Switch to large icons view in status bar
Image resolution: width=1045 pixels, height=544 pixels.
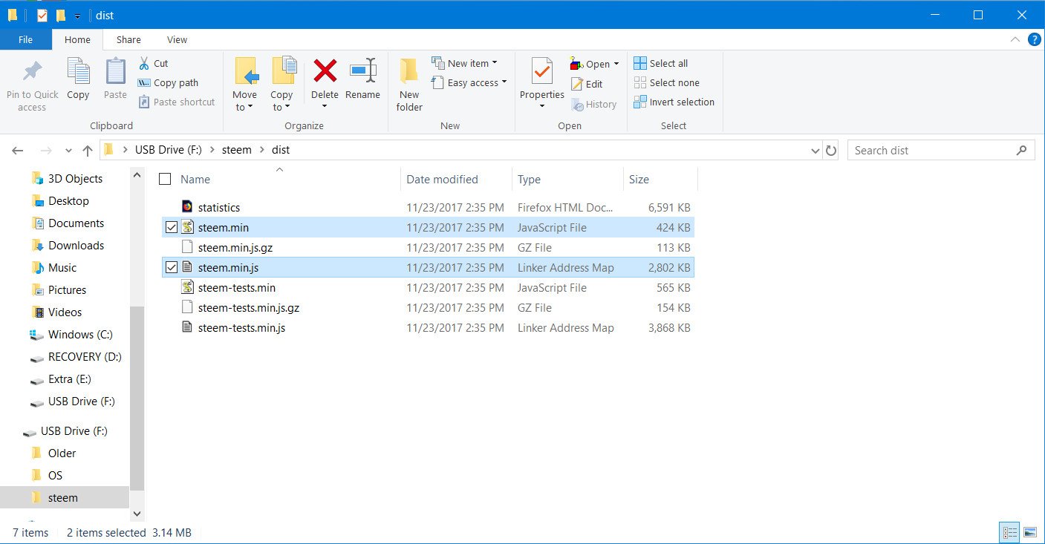(1029, 532)
